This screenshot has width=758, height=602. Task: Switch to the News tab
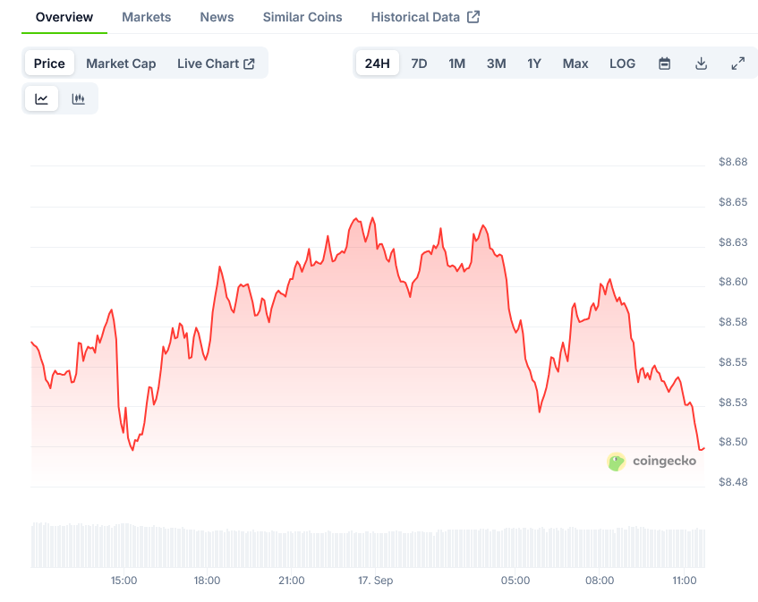pos(217,17)
